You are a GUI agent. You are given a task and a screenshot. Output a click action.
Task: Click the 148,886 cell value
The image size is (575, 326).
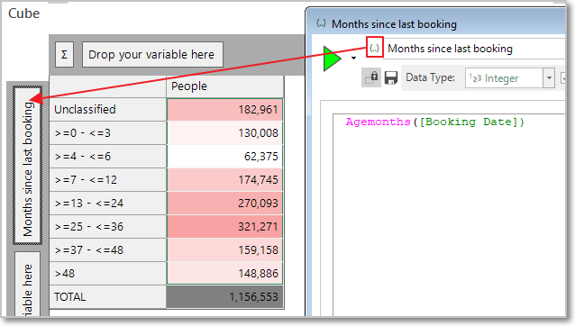(x=224, y=274)
